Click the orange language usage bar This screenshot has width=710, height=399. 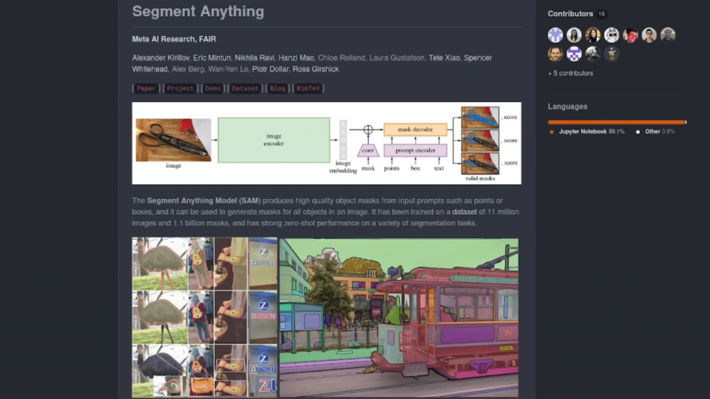(616, 122)
